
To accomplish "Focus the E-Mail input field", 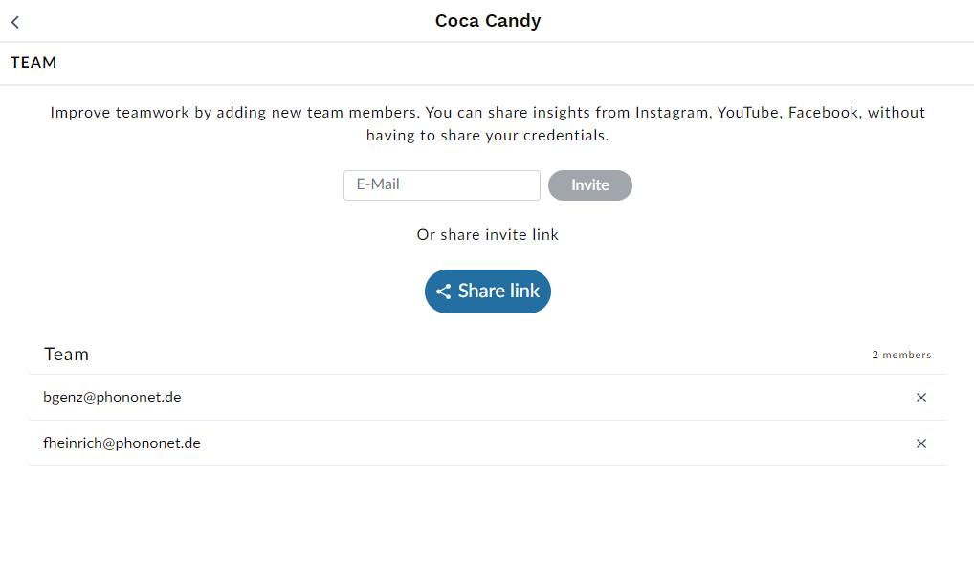I will tap(442, 185).
